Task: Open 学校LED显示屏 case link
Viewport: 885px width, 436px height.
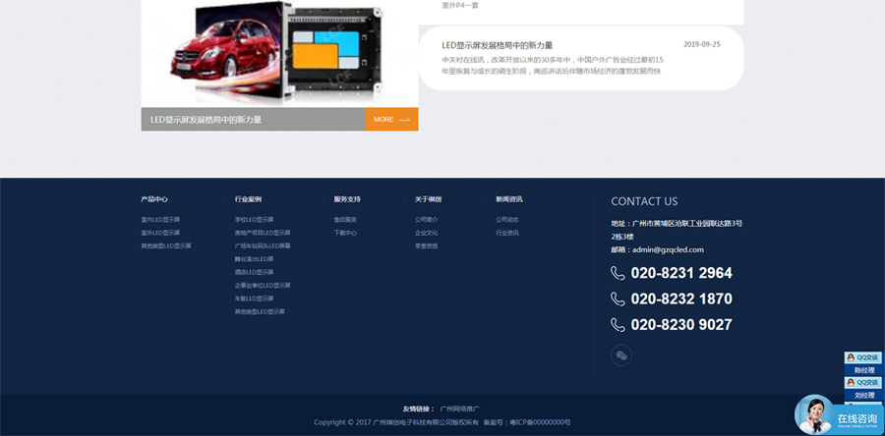Action: pos(255,220)
